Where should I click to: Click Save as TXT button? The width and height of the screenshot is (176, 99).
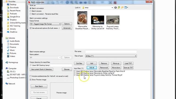[x=128, y=68]
